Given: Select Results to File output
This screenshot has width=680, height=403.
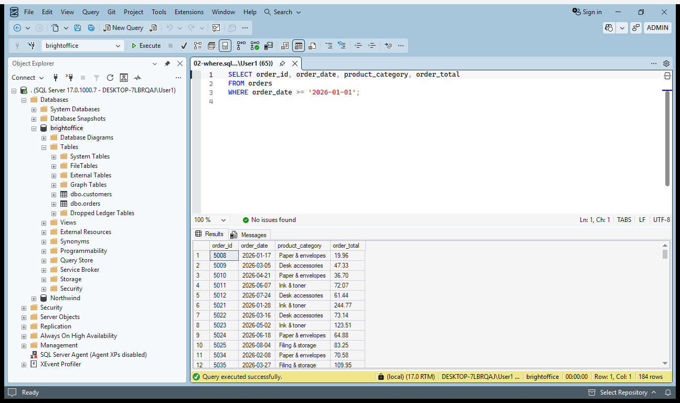Looking at the screenshot, I should point(312,46).
